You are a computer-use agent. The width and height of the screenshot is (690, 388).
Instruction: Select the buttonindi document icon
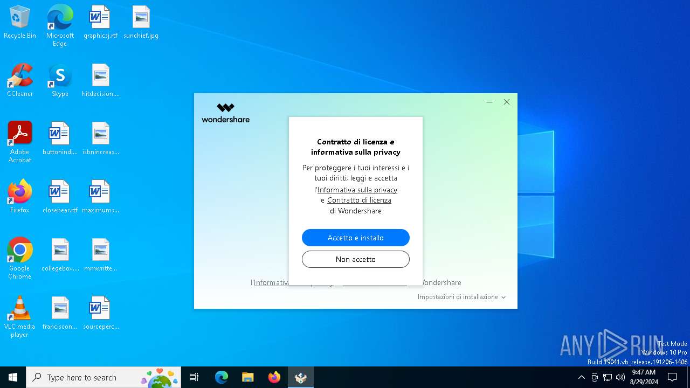[x=60, y=138]
